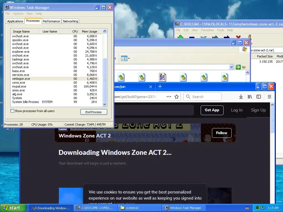Image resolution: width=283 pixels, height=212 pixels.
Task: Click the network tray icon beside the clock
Action: click(263, 208)
